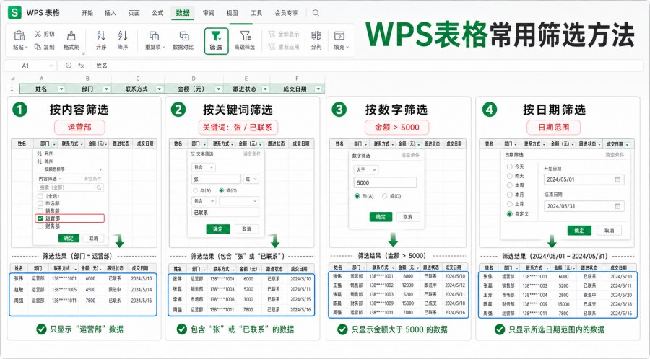The image size is (650, 359).
Task: Select 或(O) radio in 数字筛选 dialog
Action: (385, 196)
